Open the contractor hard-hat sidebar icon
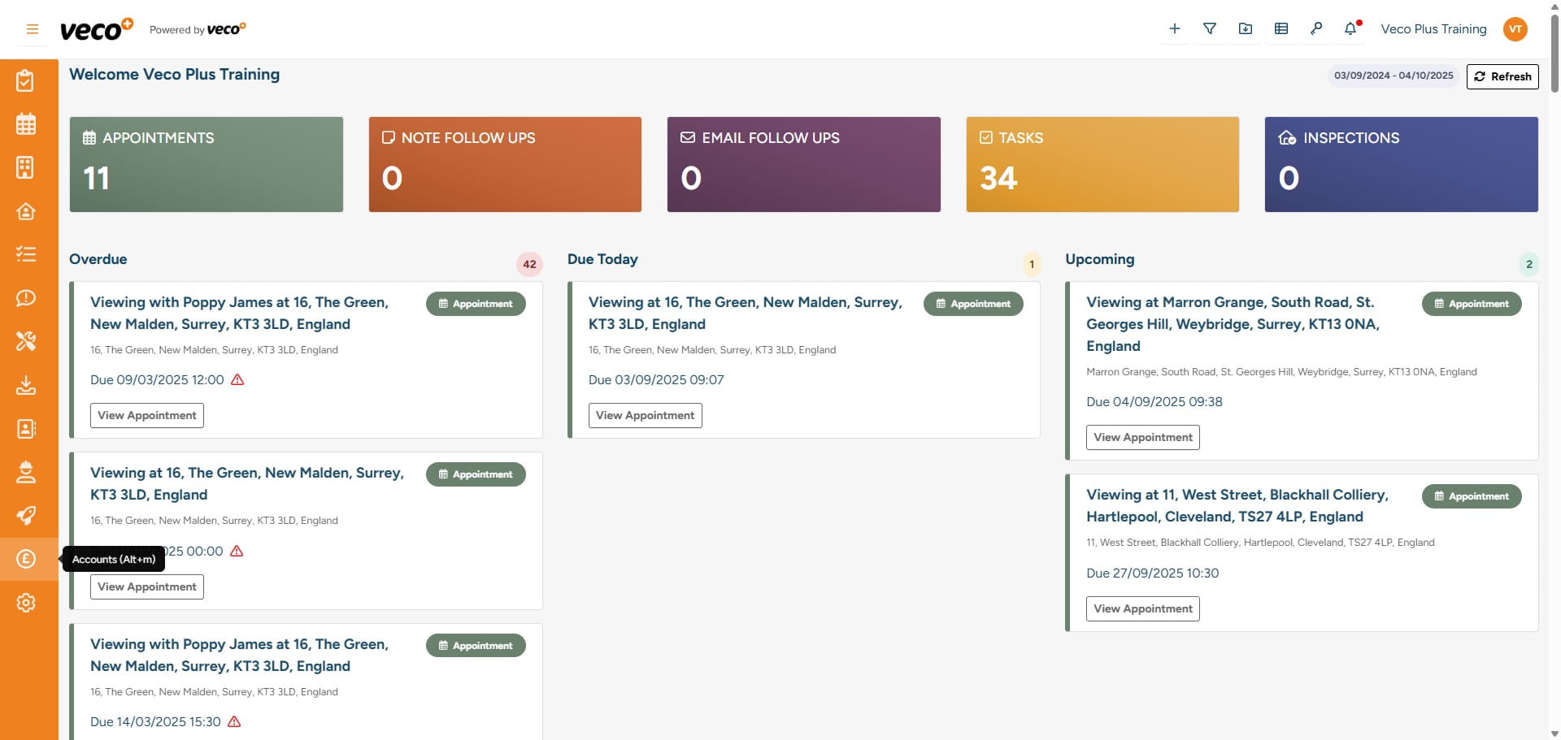This screenshot has width=1561, height=740. point(26,472)
